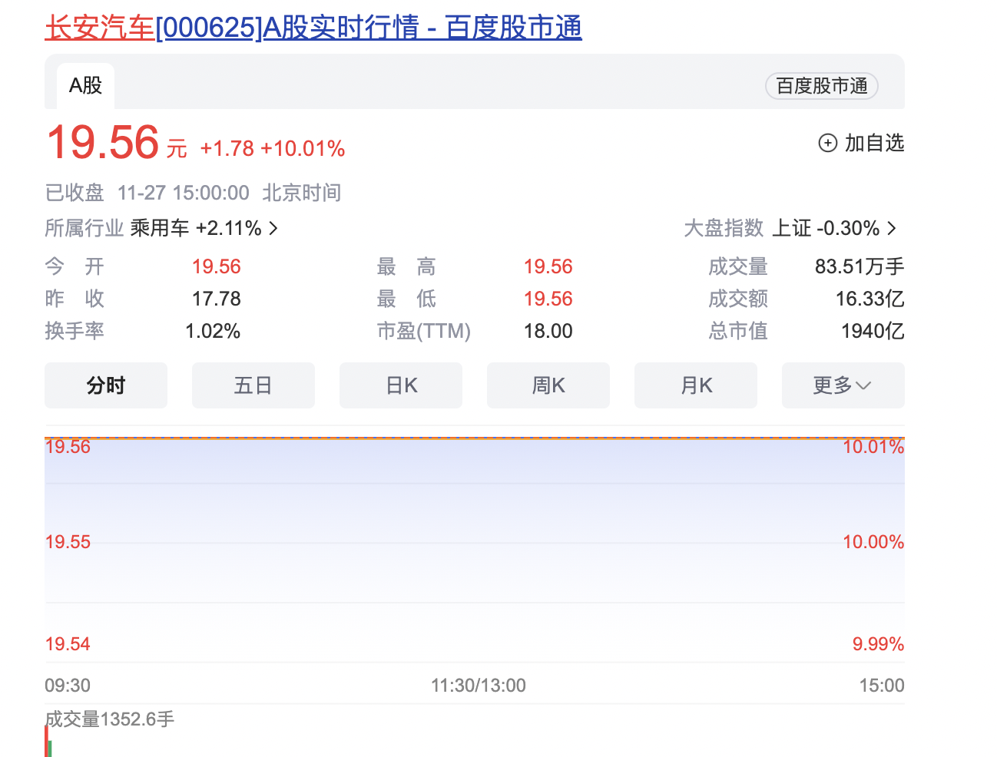
Task: Click the 总市值 value 1940亿
Action: pos(873,331)
